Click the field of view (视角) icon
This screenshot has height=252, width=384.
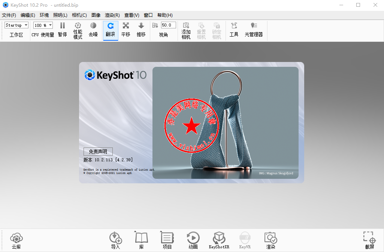click(155, 25)
